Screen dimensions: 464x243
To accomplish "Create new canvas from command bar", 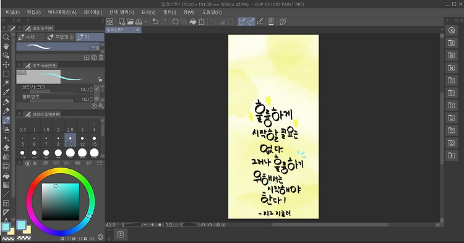I will click(x=122, y=22).
